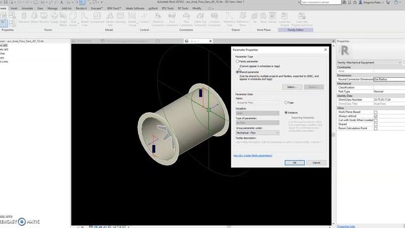The height and width of the screenshot is (228, 405).
Task: Select the Opening tool
Action: (120, 18)
